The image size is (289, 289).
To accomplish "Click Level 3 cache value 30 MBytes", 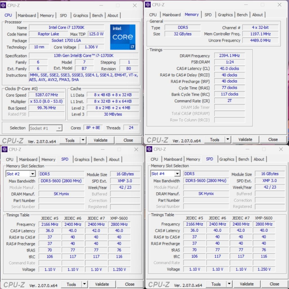I will point(113,114).
